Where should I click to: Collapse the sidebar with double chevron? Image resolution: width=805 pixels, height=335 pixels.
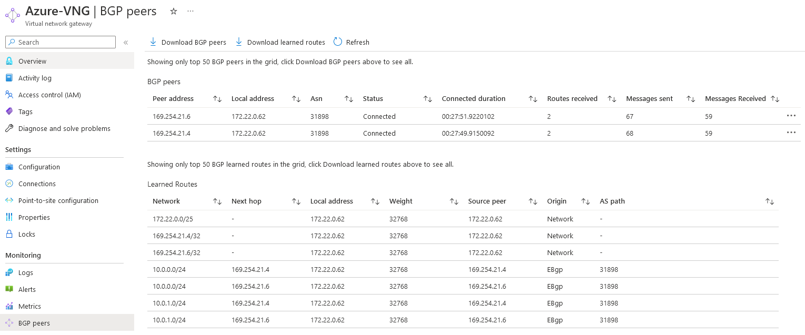(126, 43)
